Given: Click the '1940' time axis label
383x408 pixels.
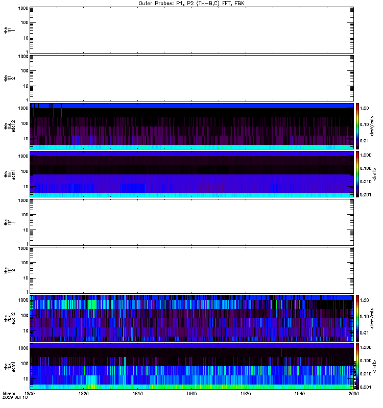Looking at the screenshot, I should pyautogui.click(x=300, y=393).
